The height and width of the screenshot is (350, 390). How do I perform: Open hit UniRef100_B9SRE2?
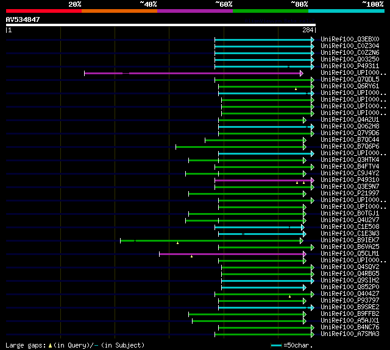(350, 307)
